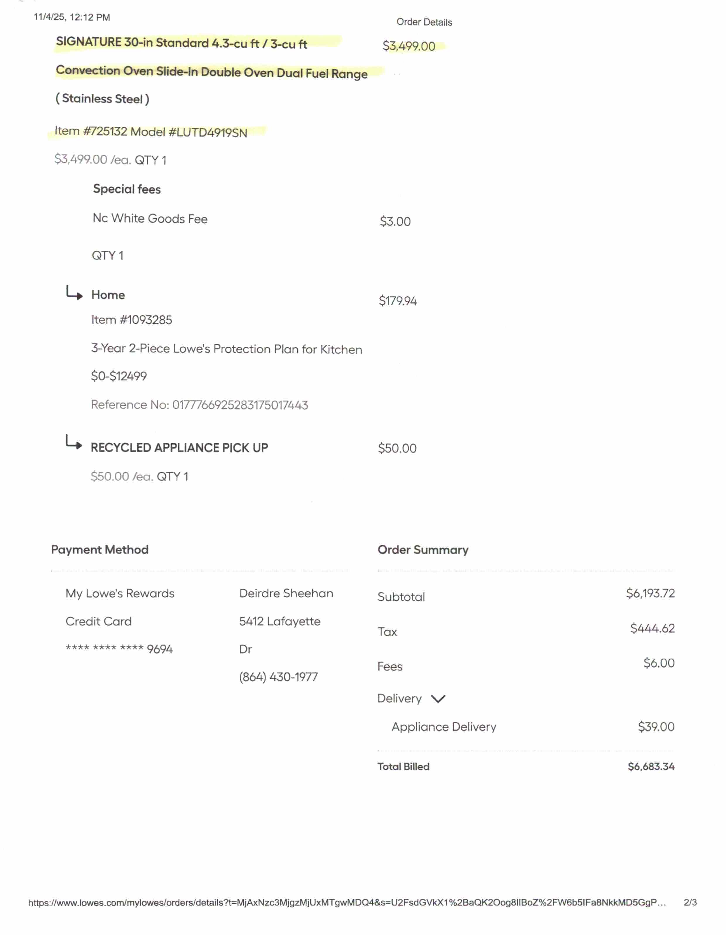Click the Order Details page header
Viewport: 726px width, 935px height.
pyautogui.click(x=424, y=22)
